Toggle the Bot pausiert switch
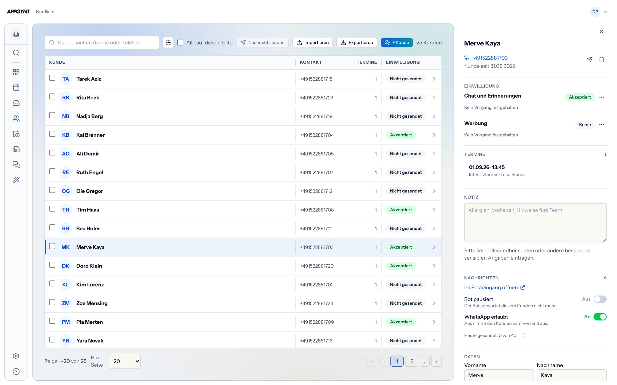Screen dimensions: 617x385 point(600,299)
